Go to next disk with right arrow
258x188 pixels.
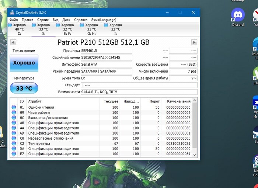(x=194, y=42)
